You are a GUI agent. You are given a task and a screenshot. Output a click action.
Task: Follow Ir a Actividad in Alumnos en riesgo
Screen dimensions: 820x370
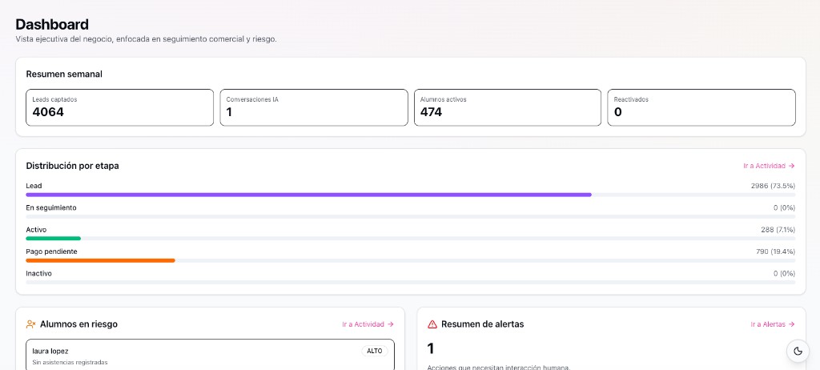coord(368,324)
